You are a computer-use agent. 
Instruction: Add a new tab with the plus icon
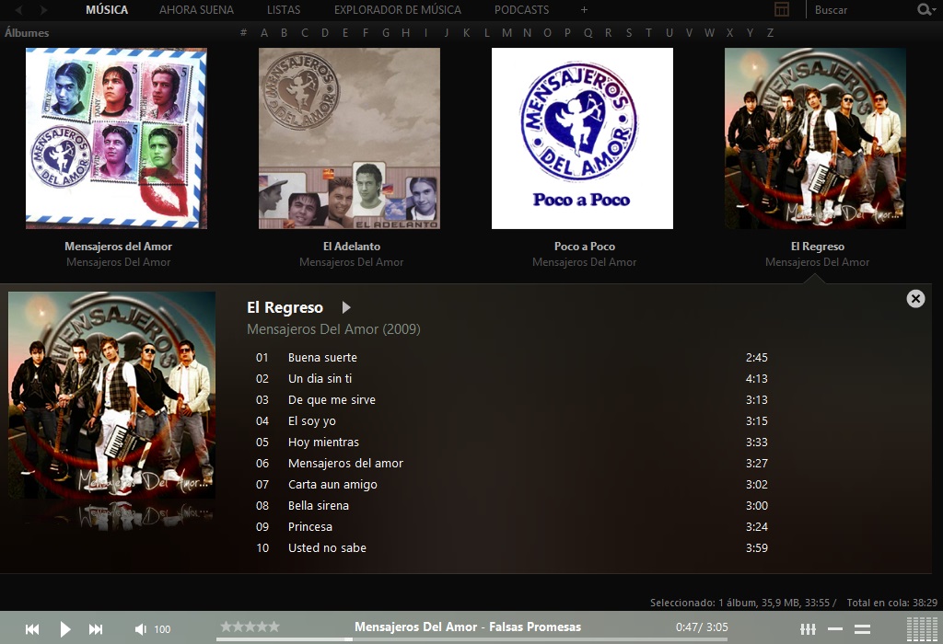[584, 9]
